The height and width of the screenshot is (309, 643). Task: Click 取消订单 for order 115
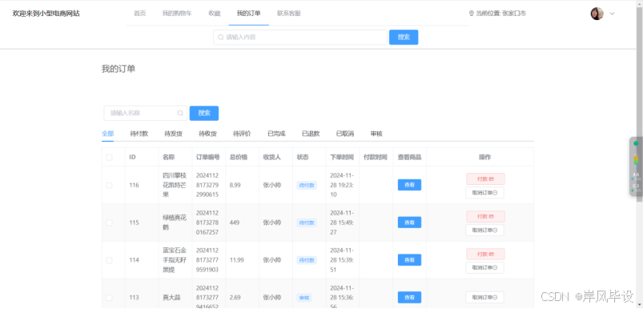(x=484, y=230)
